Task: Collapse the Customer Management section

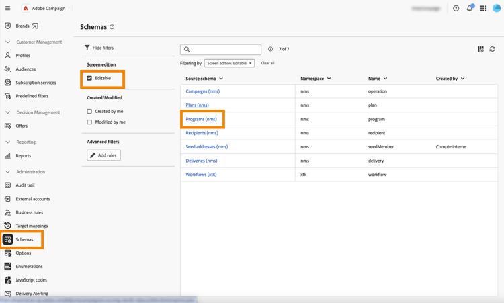Action: (7, 42)
